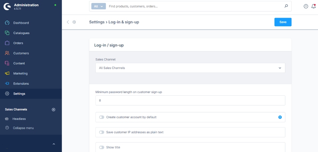This screenshot has height=152, width=318.
Task: Click help icon for create customer account
Action: coord(280,117)
